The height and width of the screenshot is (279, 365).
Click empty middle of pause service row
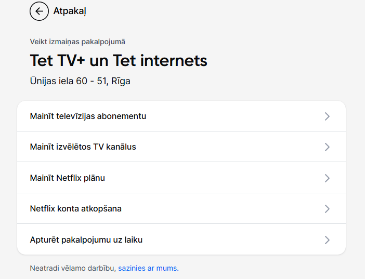[233, 240]
